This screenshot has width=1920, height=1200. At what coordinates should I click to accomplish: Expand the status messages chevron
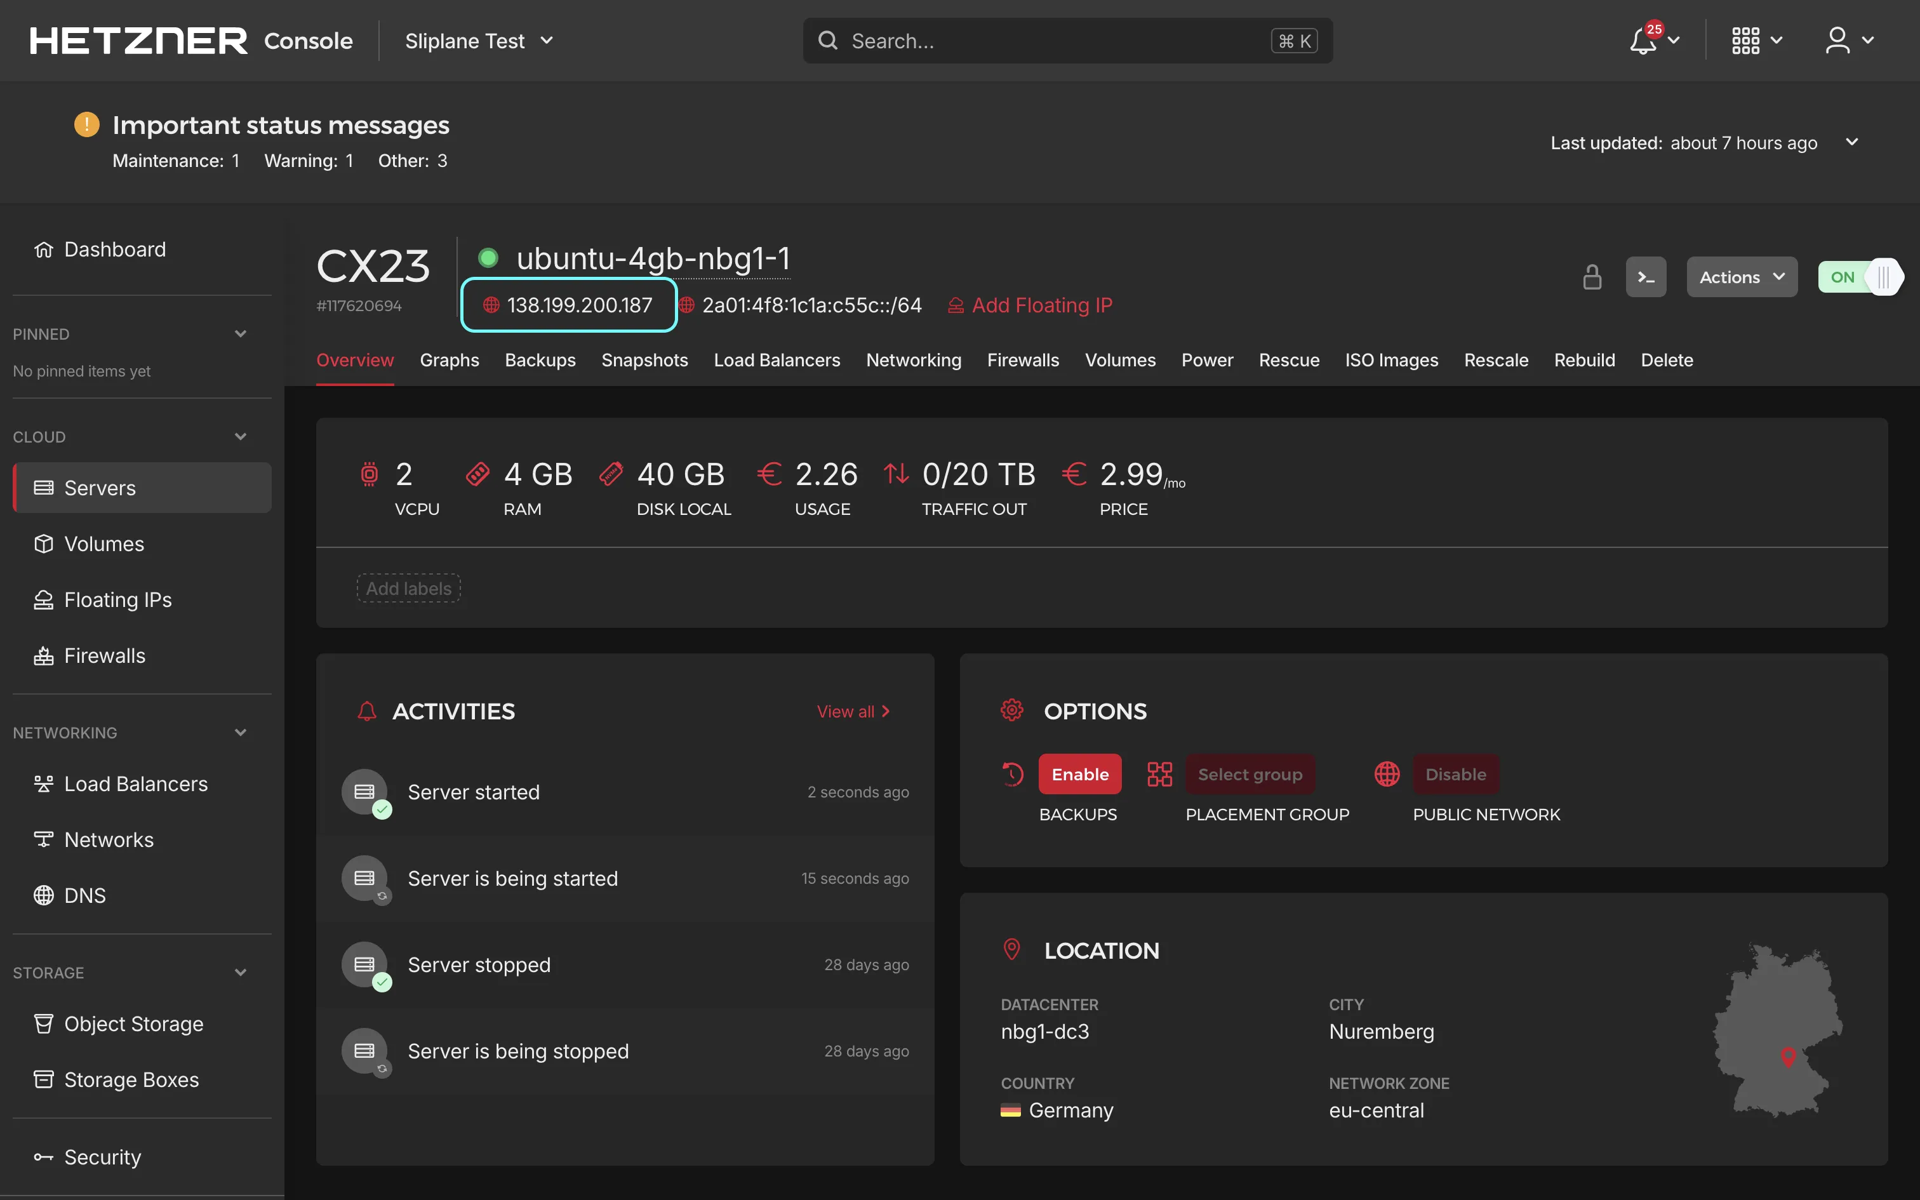point(1852,142)
